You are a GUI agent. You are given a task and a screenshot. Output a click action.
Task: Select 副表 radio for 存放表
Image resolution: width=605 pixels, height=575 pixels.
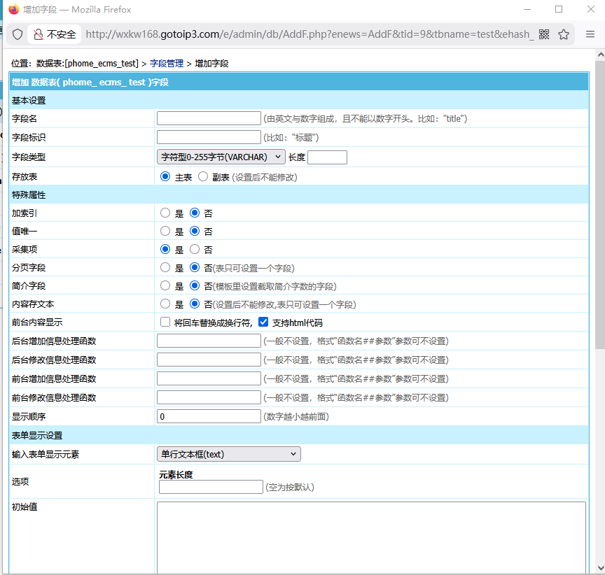203,176
